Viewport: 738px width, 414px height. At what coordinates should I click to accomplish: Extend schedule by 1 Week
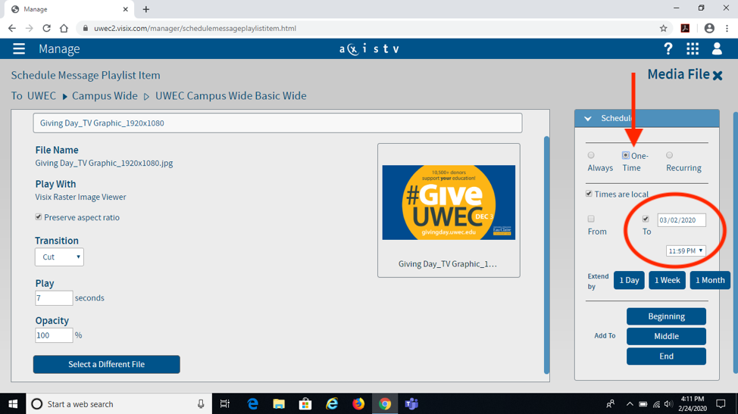click(x=667, y=280)
